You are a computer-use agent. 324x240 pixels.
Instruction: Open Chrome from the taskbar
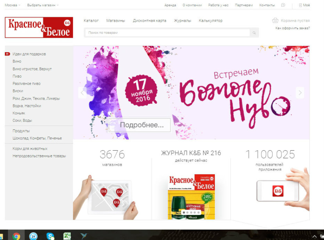tap(16, 236)
